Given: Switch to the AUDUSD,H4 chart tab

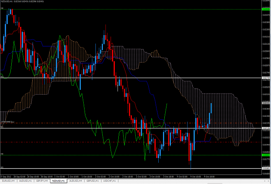Looking at the screenshot, I should (76, 181).
